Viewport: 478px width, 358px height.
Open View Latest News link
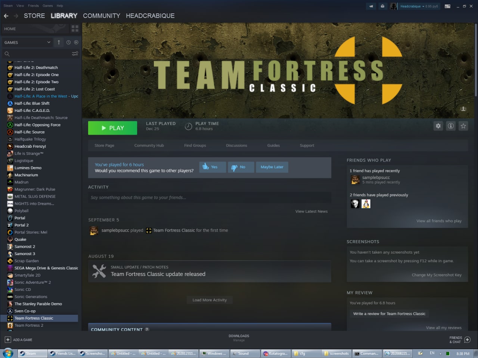coord(311,211)
